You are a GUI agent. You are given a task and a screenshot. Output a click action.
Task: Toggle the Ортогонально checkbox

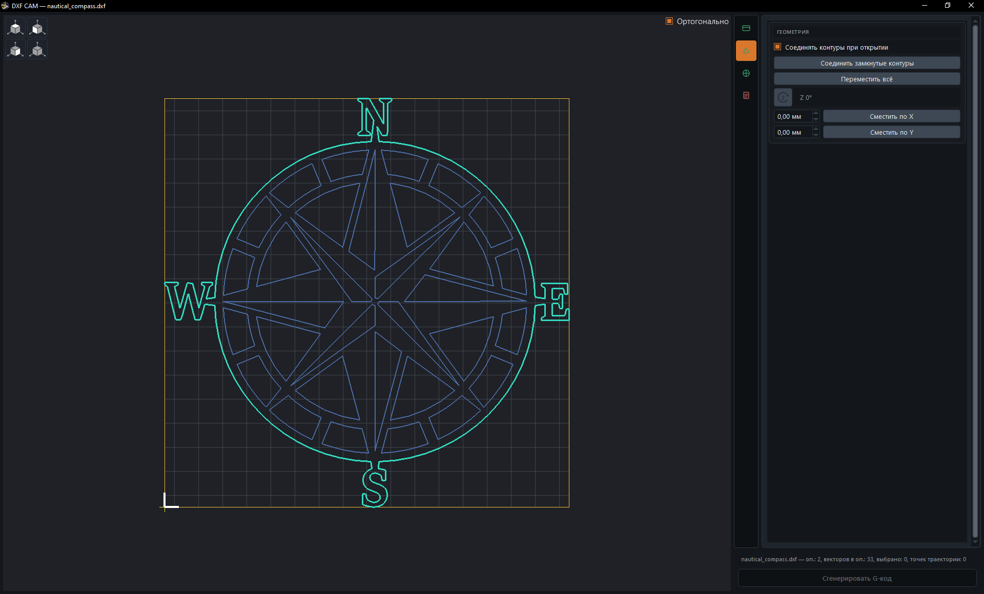(669, 21)
